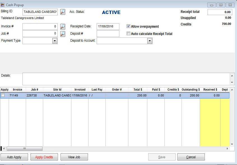This screenshot has width=237, height=165.
Task: Click the horizontal scrollbar thumb of grid
Action: pyautogui.click(x=24, y=149)
